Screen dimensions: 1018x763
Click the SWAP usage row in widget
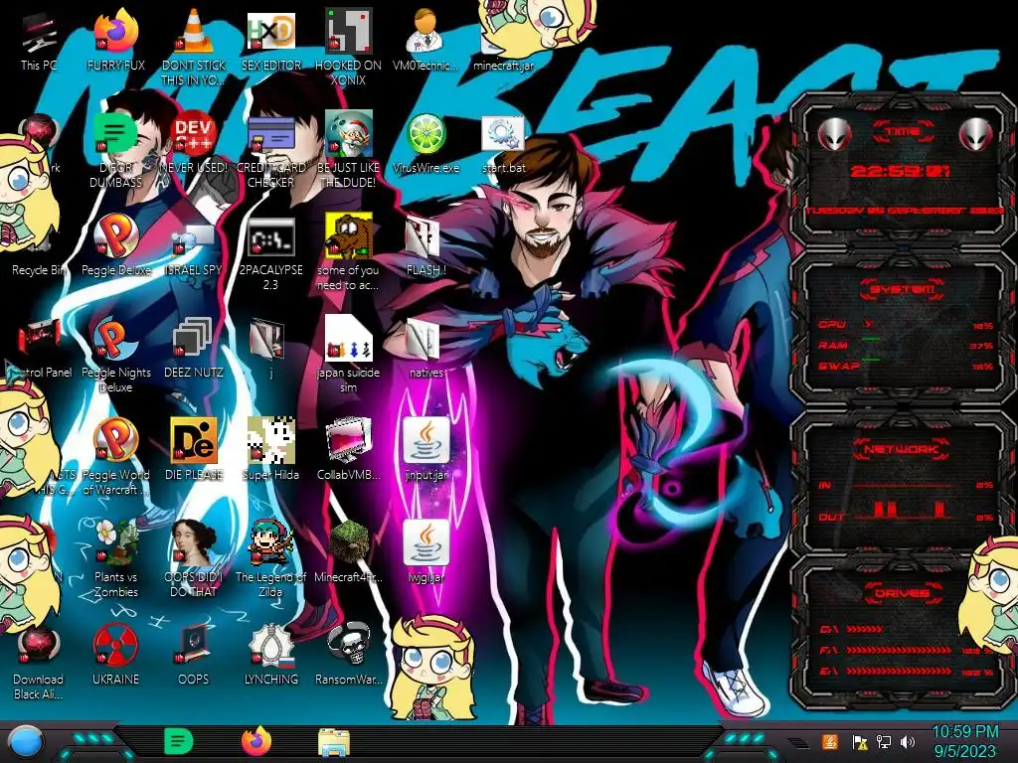pos(907,366)
